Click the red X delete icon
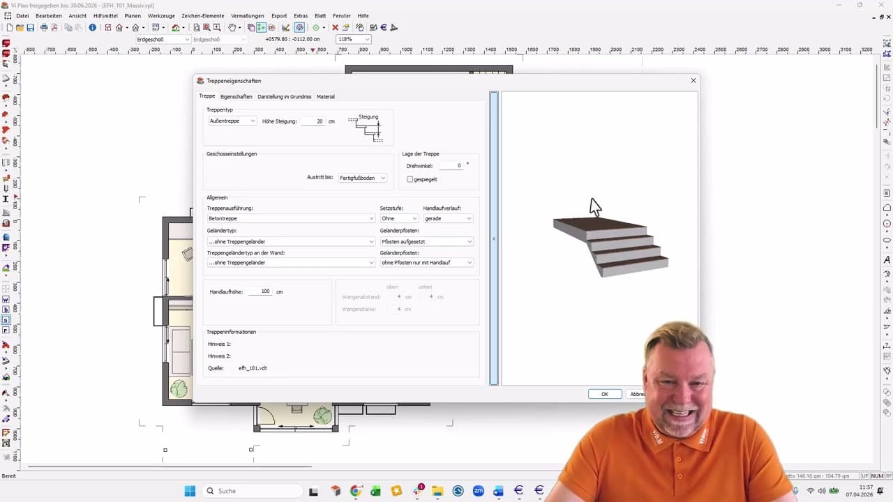 [335, 28]
